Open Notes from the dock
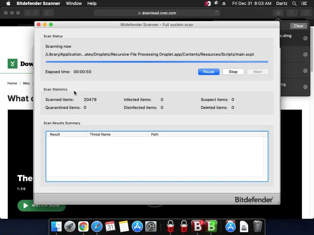314x235 pixels. tap(124, 226)
